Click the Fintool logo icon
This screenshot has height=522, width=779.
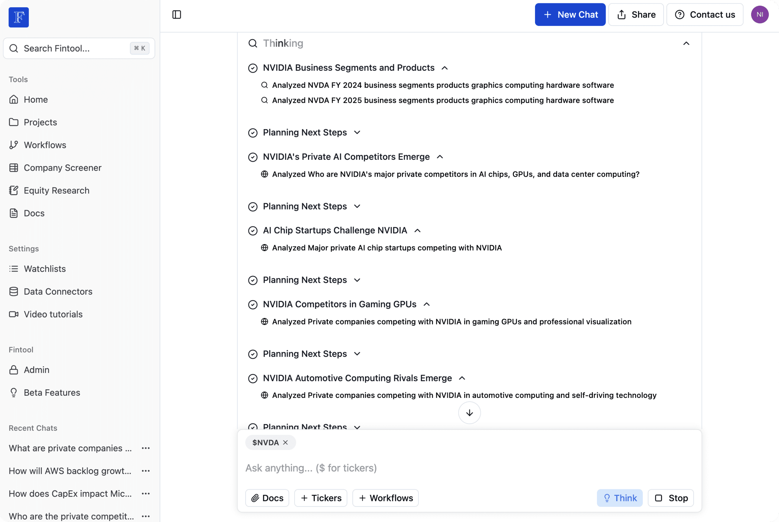(x=19, y=17)
